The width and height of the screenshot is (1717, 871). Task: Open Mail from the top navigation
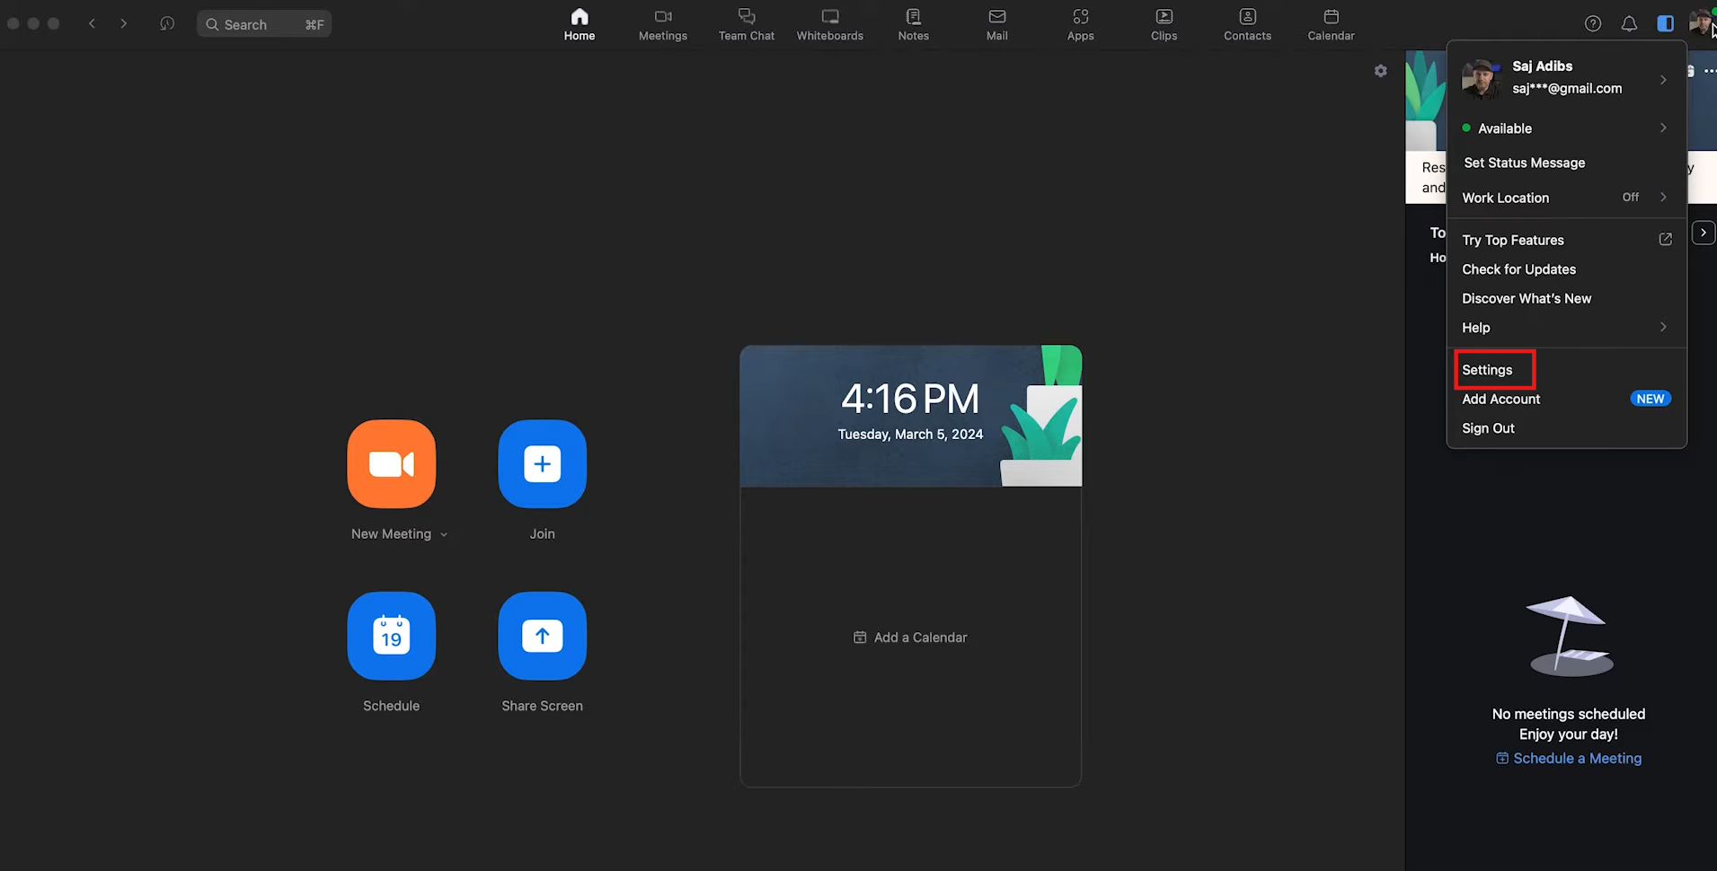pos(997,24)
